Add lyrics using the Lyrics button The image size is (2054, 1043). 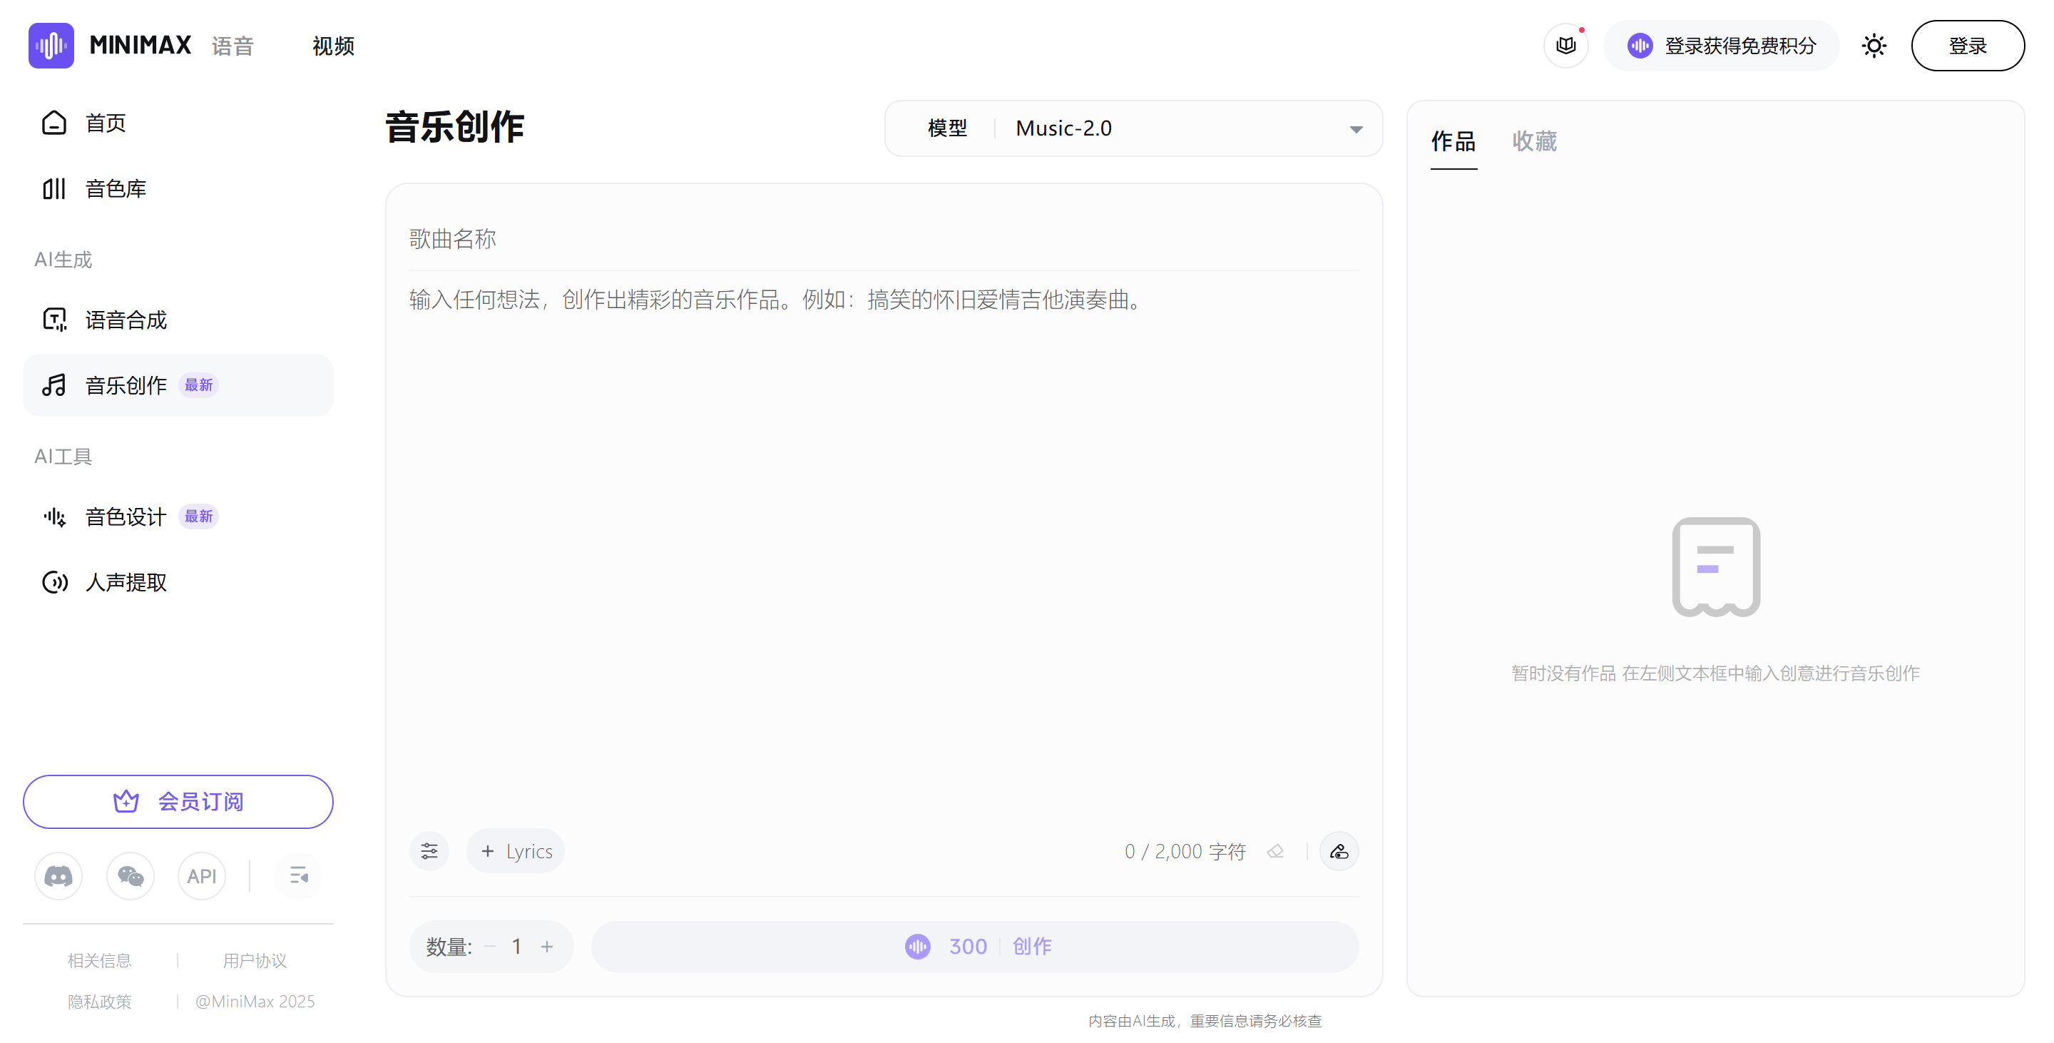coord(515,850)
